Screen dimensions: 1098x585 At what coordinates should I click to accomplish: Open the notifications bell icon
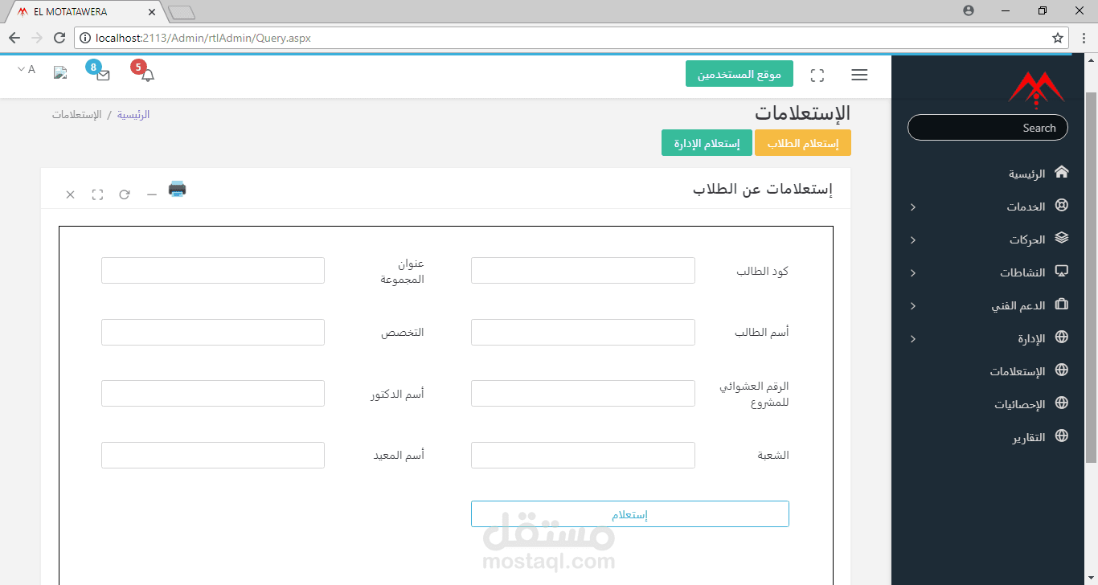(148, 75)
